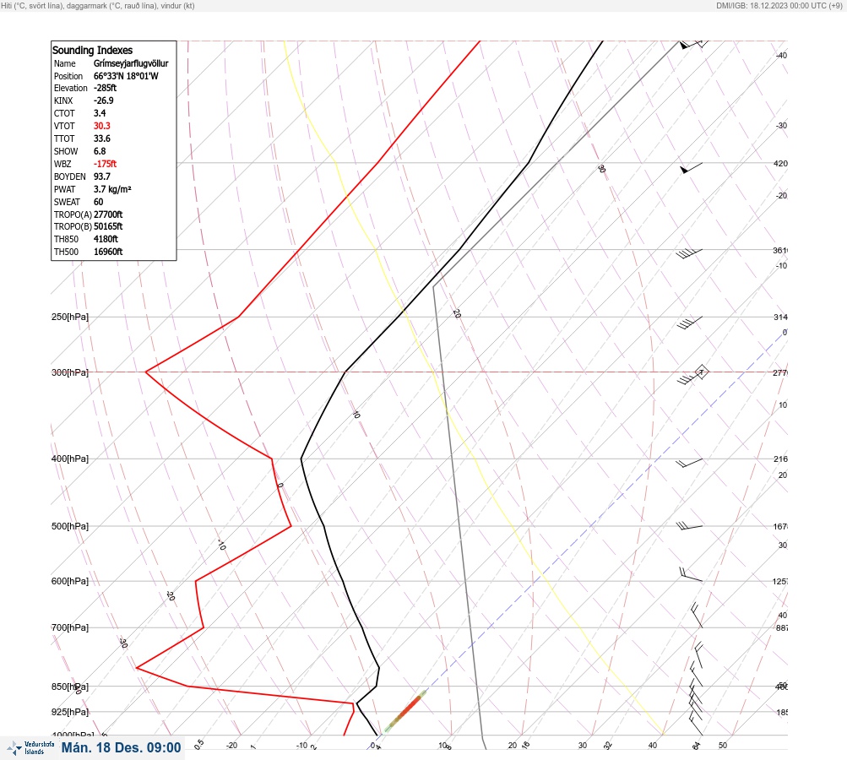
Task: Click the BOYDEN value 93.7
Action: pyautogui.click(x=102, y=176)
